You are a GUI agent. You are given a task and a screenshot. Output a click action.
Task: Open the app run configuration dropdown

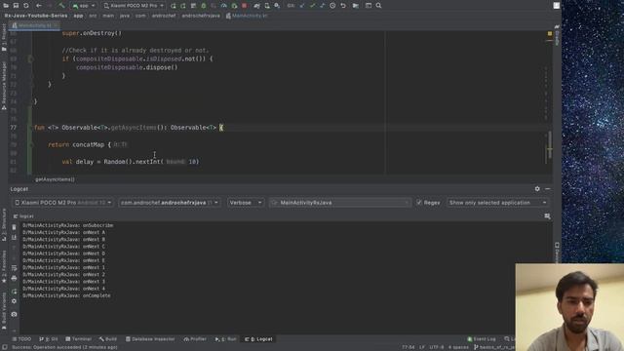pyautogui.click(x=84, y=6)
